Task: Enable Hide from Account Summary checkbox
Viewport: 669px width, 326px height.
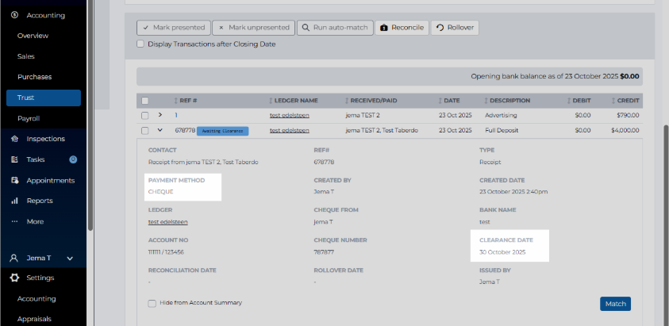Action: [x=152, y=303]
